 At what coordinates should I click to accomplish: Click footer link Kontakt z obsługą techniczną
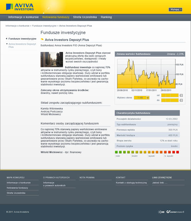[x=131, y=183]
